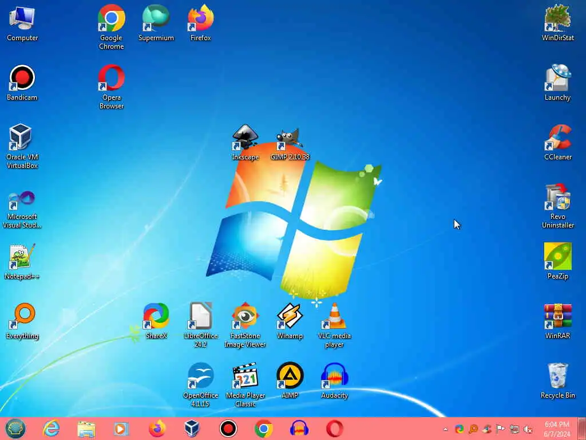This screenshot has height=440, width=586.
Task: Select the Oracle VM VirtualBox desktop shortcut
Action: point(22,146)
